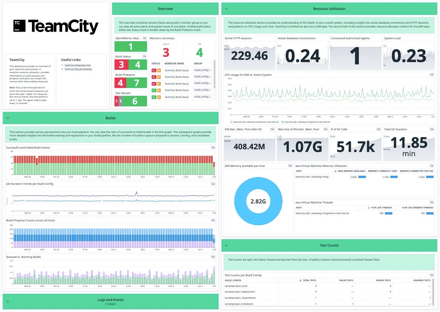440x312 pixels.
Task: Click the red Alert status badge on TeamCity Build Status
Action: click(x=154, y=70)
